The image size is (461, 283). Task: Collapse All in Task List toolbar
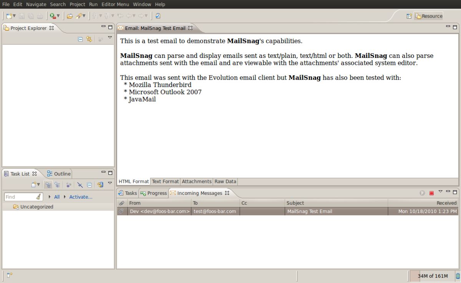(x=89, y=185)
